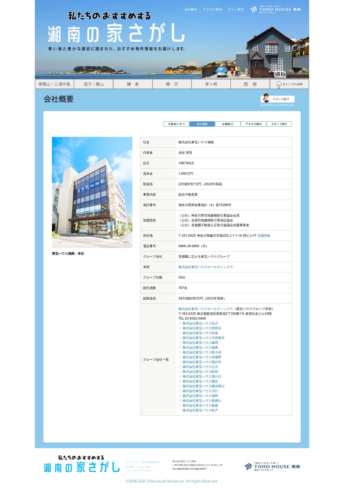The height and width of the screenshot is (490, 344).
Task: Open footer サイトマップ link
Action: pos(132,462)
